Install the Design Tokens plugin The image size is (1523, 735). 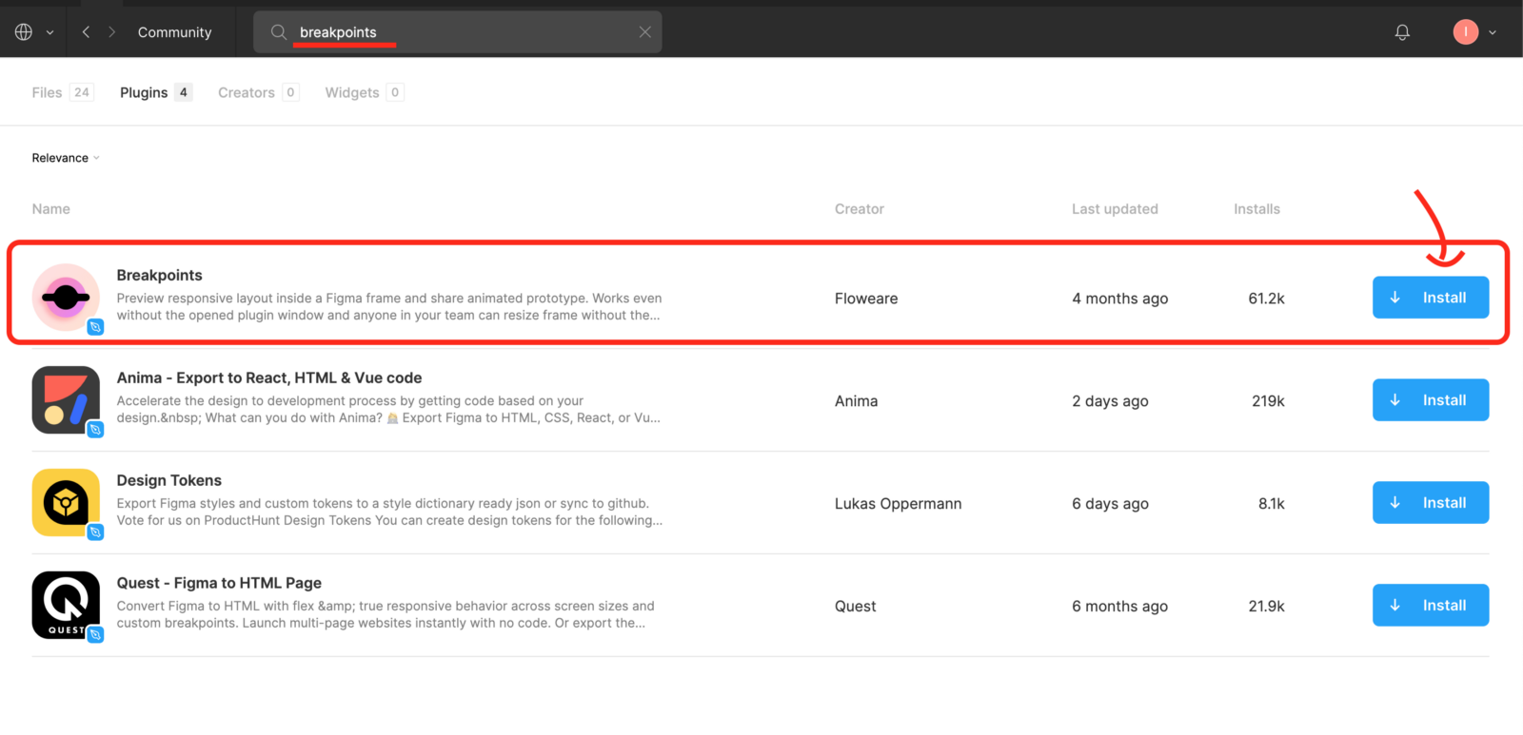(1431, 503)
